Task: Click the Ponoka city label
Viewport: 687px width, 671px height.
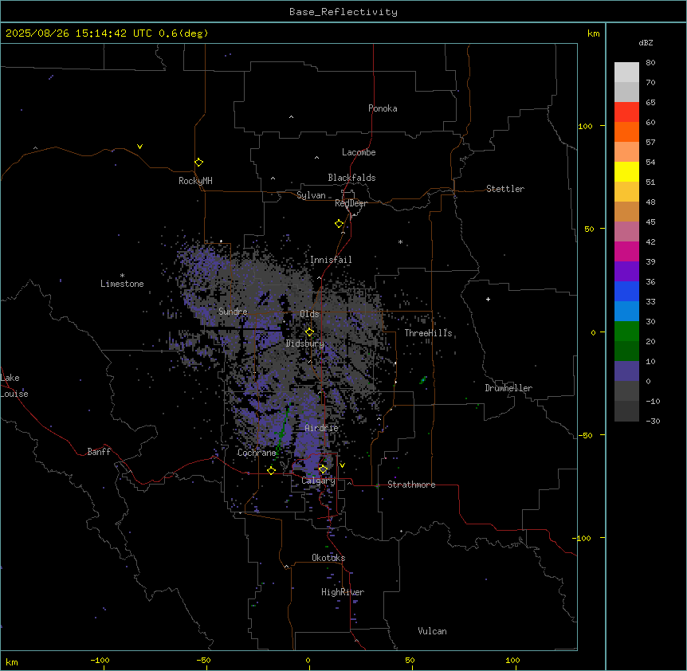Action: (383, 108)
